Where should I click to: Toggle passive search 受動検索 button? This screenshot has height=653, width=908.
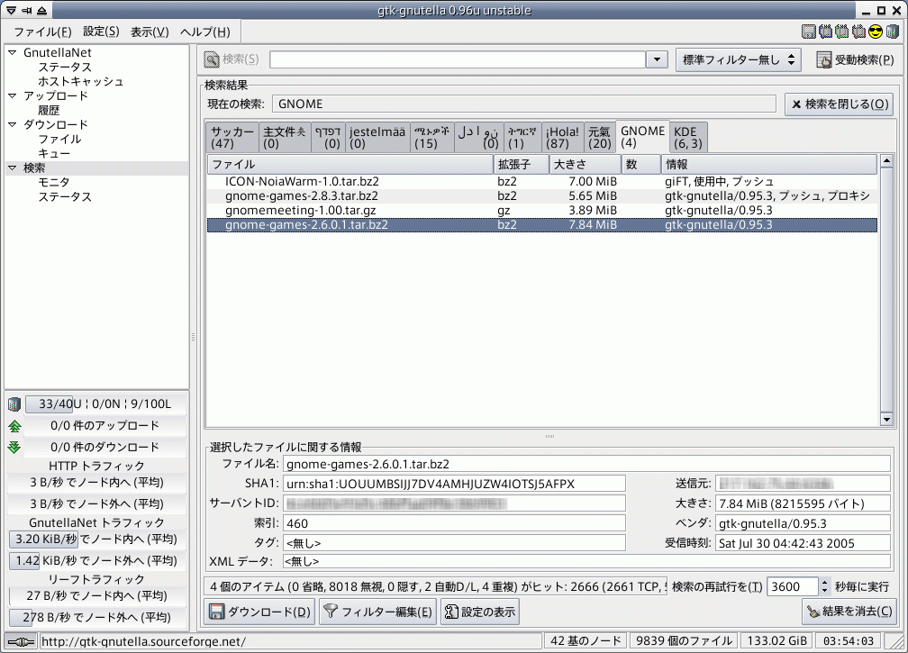click(x=855, y=60)
